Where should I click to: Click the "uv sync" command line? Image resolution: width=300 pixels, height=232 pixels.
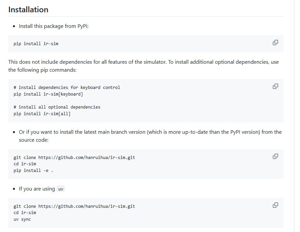click(22, 219)
